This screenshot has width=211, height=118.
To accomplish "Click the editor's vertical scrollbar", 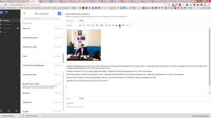I will (209, 58).
